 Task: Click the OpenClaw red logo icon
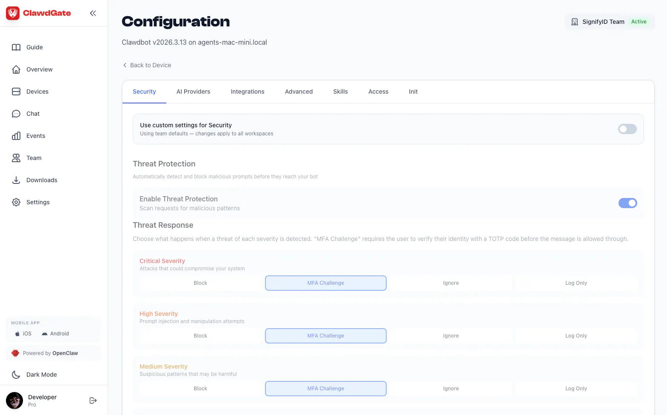pyautogui.click(x=15, y=353)
